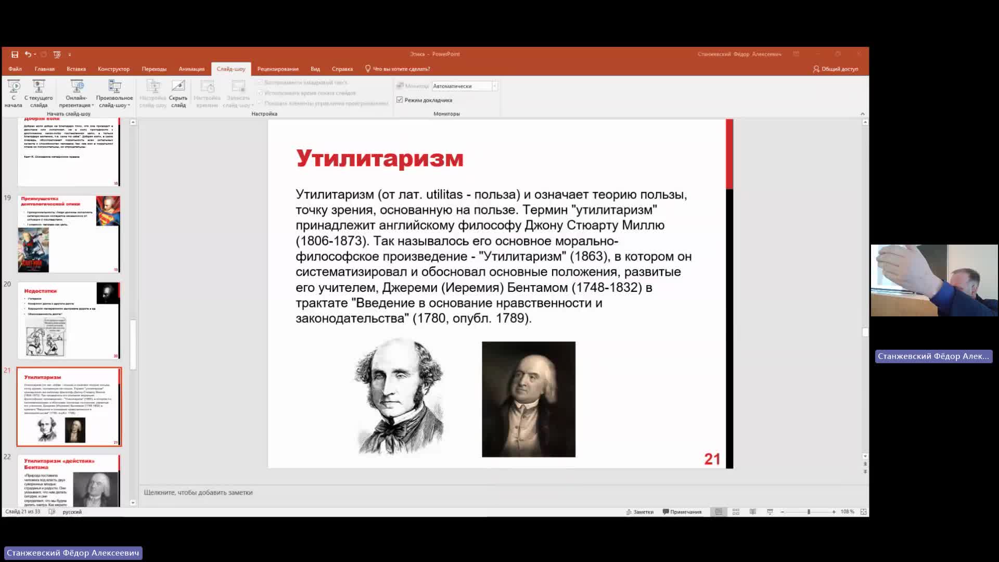Toggle the Заметки notes button
The height and width of the screenshot is (562, 999).
[x=640, y=512]
